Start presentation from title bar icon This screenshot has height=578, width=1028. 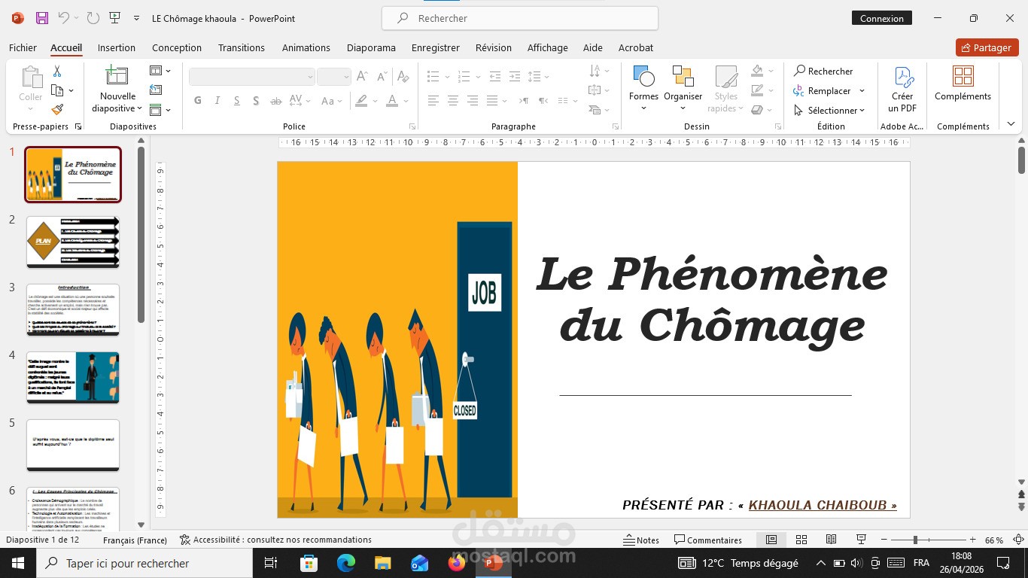114,18
